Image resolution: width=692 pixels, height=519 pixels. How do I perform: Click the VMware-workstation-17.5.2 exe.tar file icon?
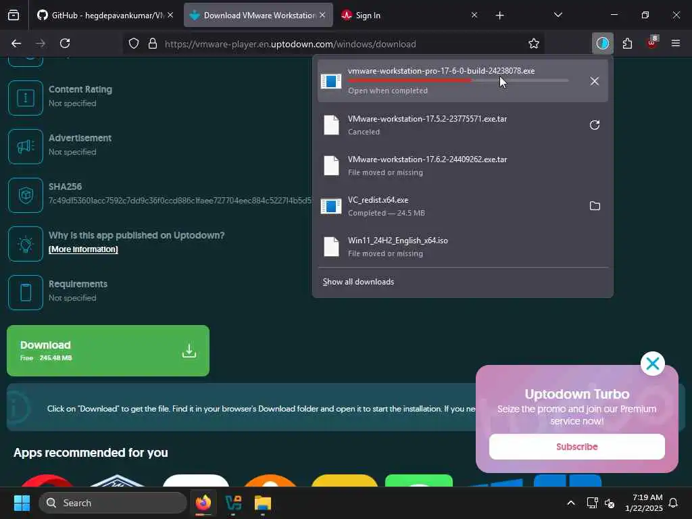(331, 125)
